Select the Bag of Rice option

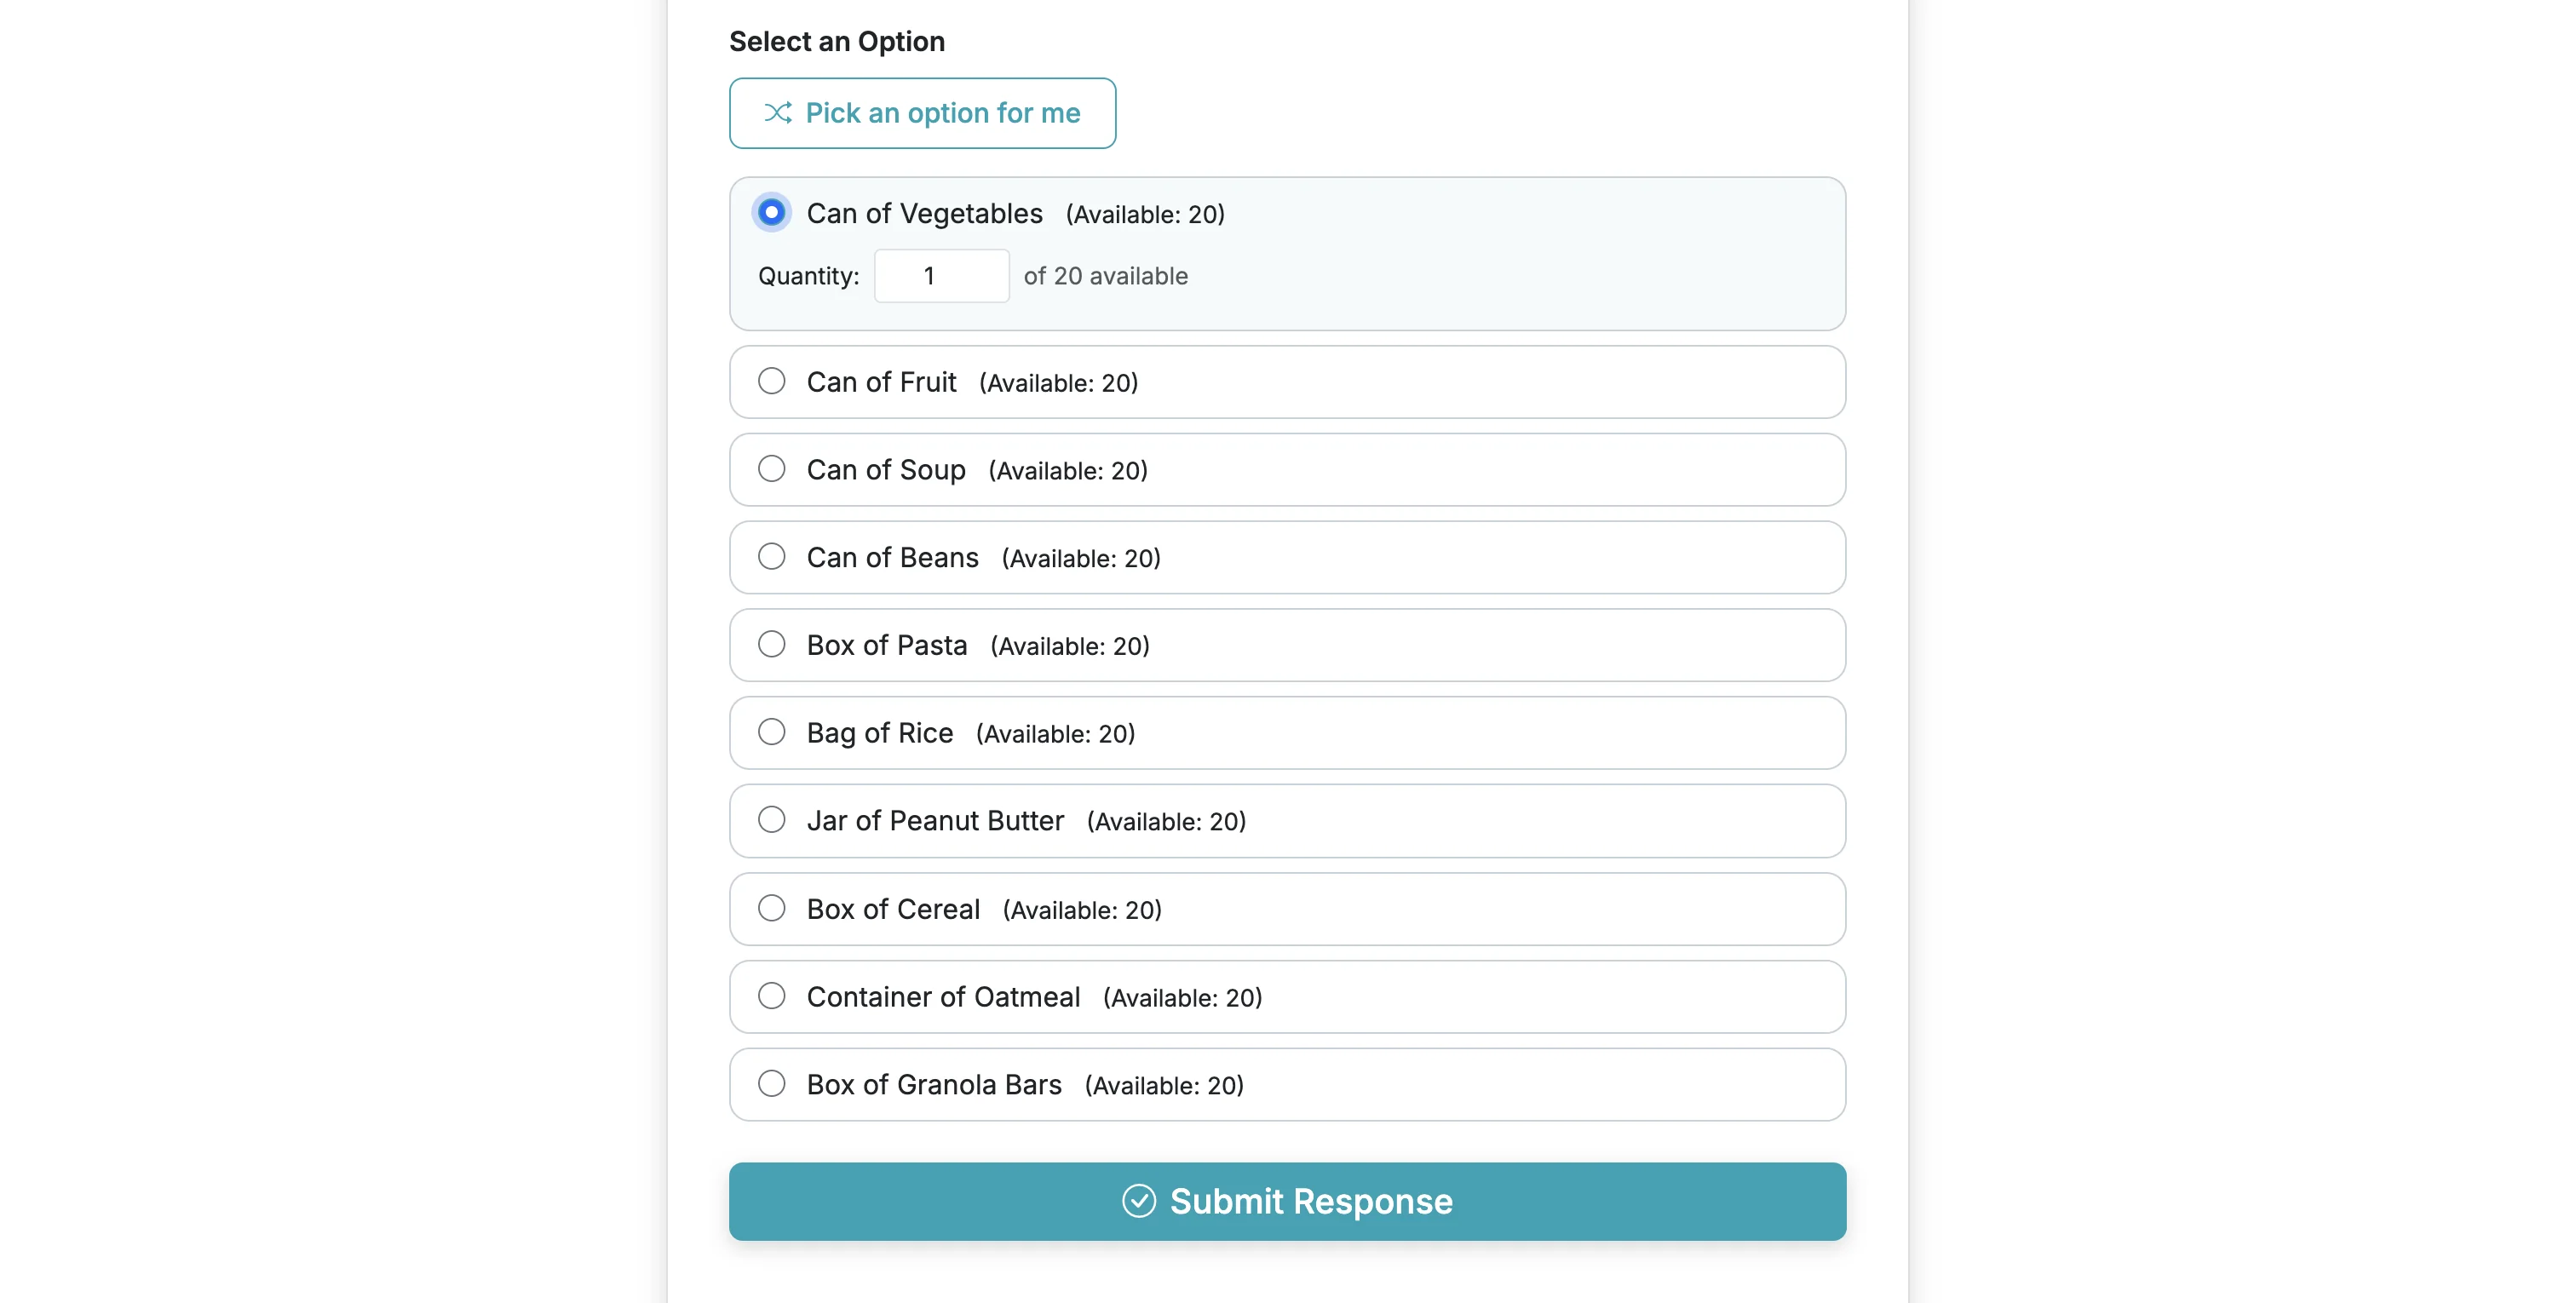(x=771, y=732)
